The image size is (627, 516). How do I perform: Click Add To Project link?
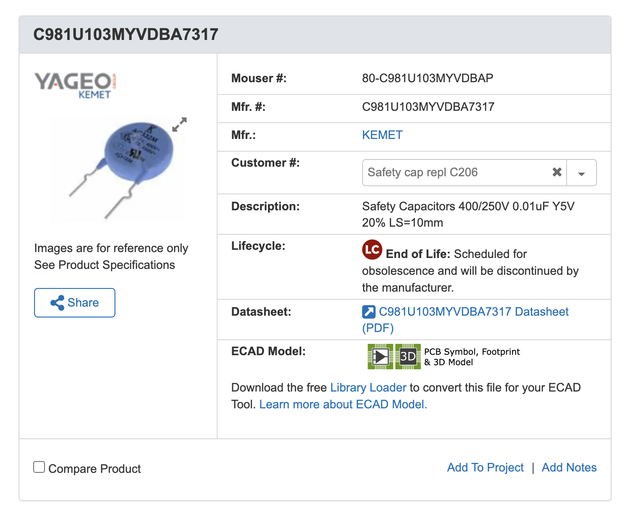tap(485, 467)
